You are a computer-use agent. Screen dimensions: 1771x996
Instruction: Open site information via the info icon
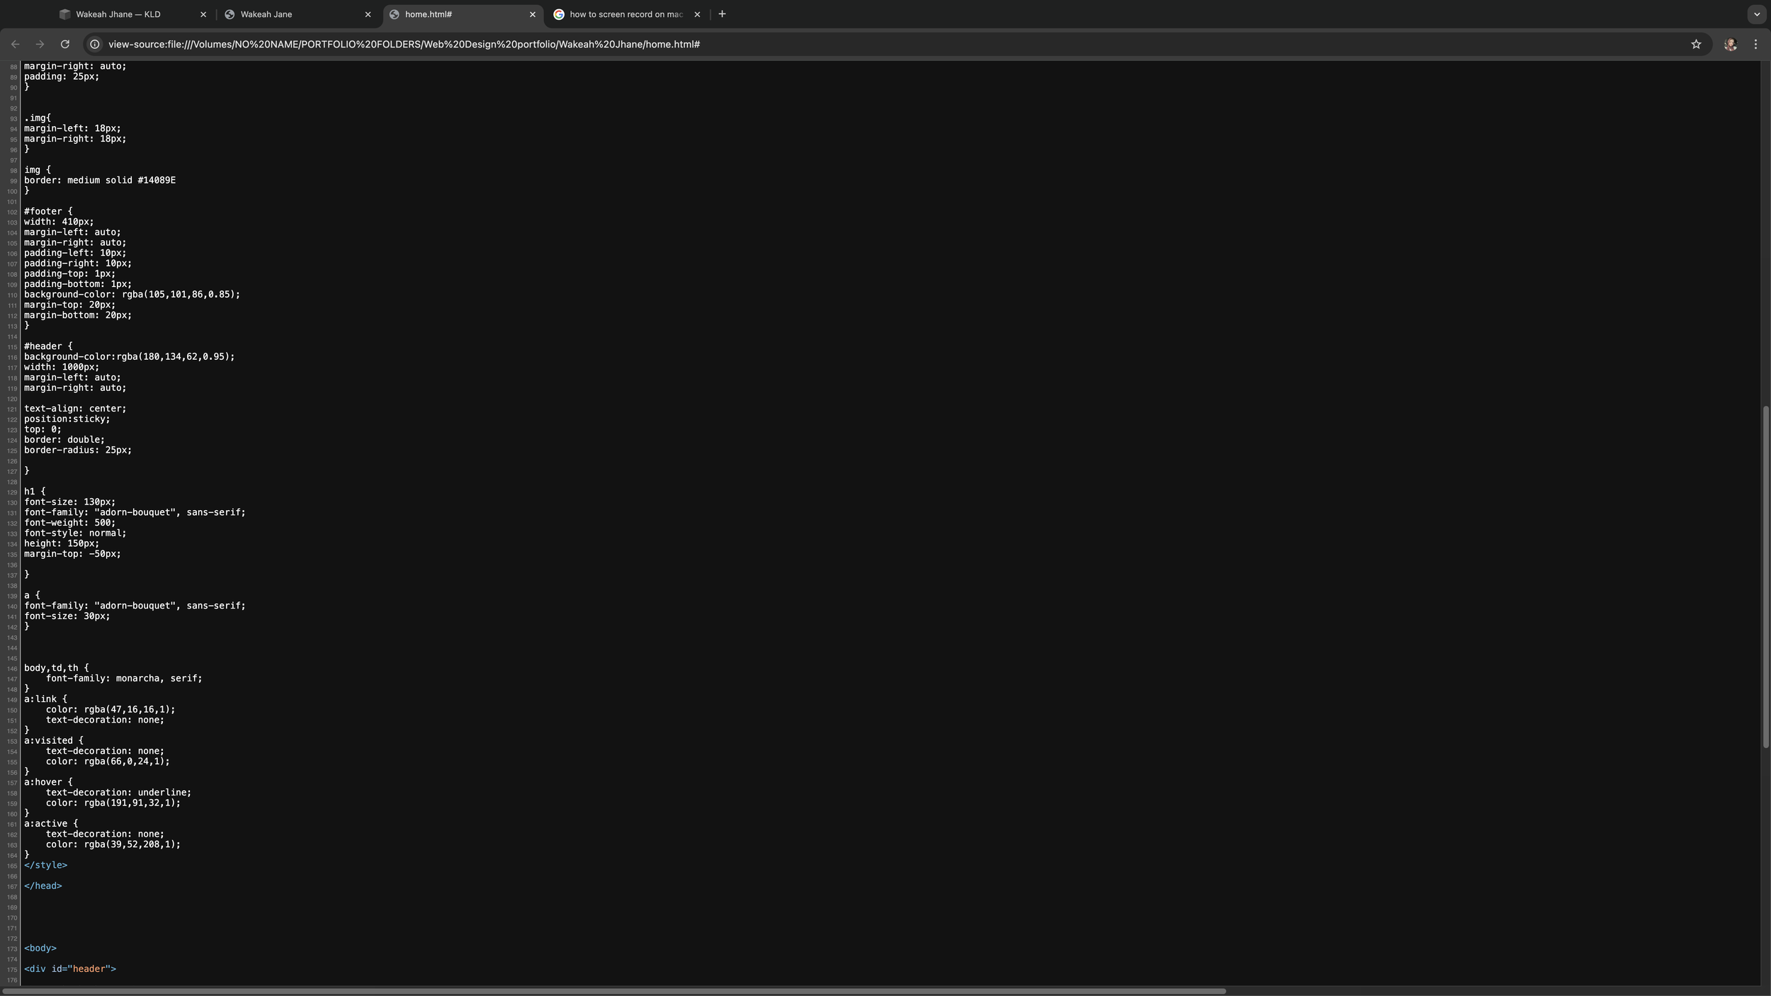pos(94,44)
